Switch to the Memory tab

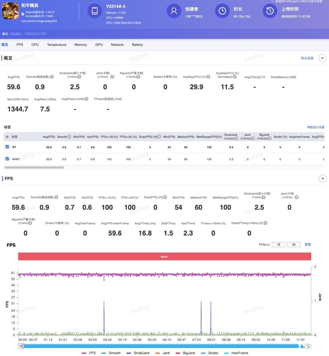coord(81,45)
